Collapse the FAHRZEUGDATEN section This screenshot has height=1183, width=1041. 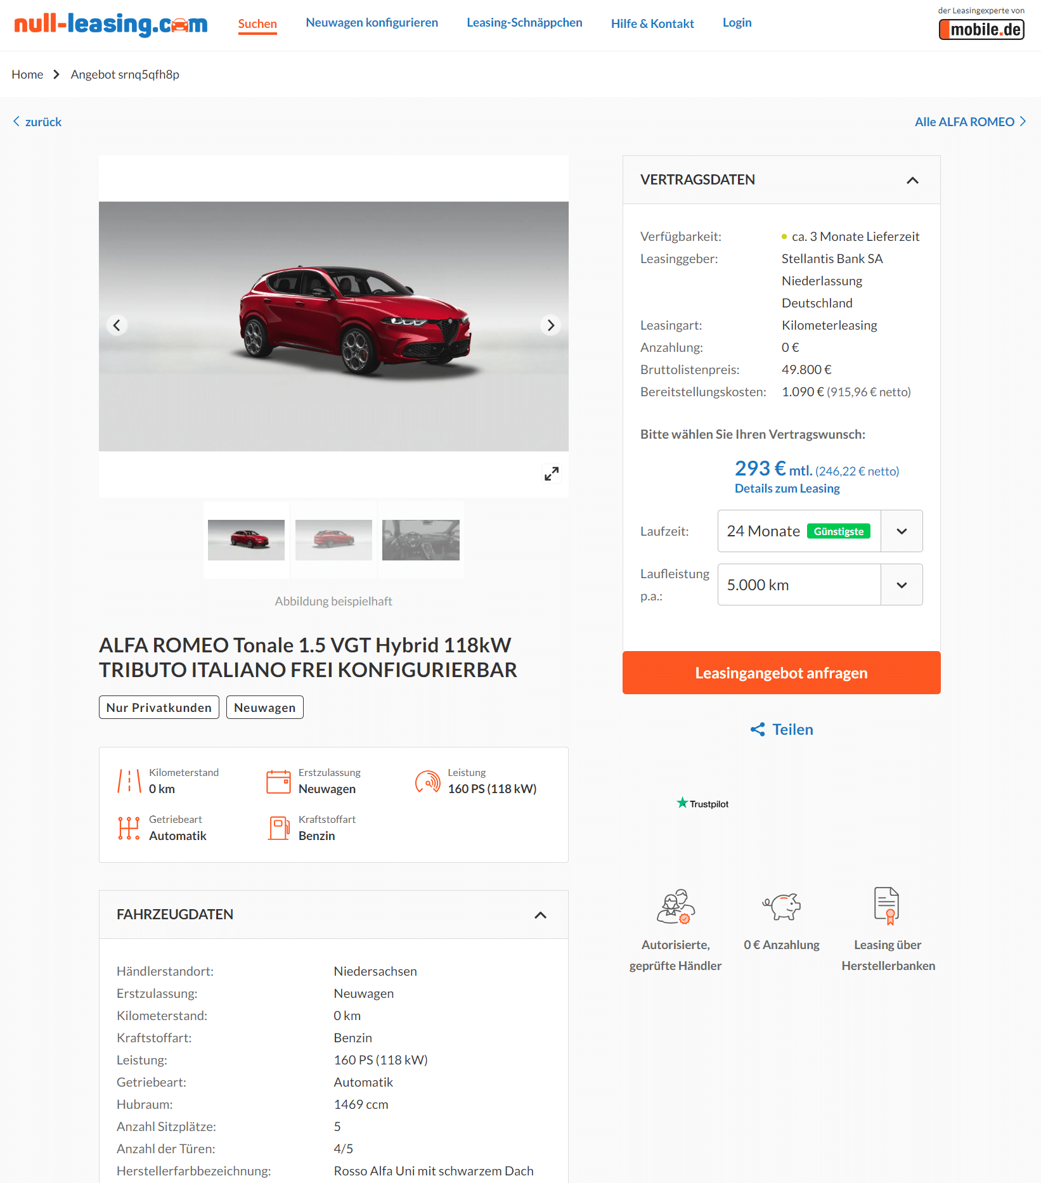point(540,915)
